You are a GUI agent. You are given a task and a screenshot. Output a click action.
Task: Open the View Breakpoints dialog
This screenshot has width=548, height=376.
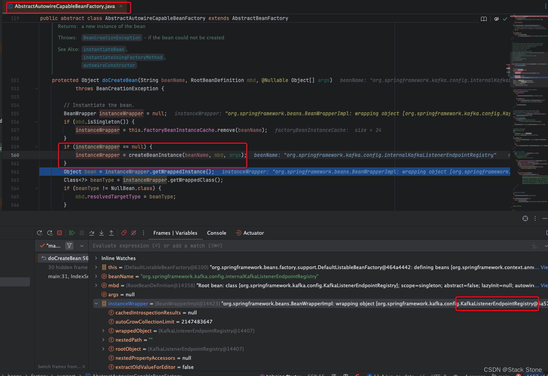[x=124, y=233]
